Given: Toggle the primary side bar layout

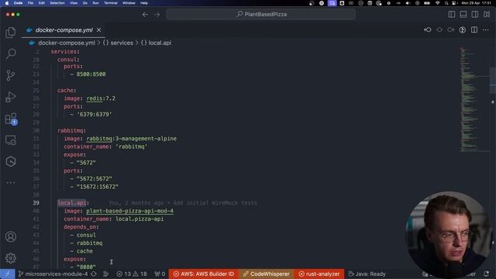Looking at the screenshot, I should coord(452,14).
